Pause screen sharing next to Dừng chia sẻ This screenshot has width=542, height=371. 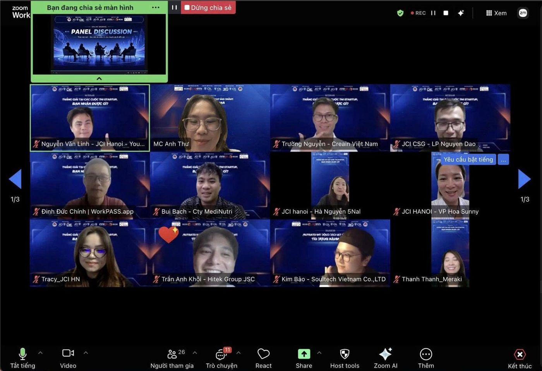pos(174,7)
